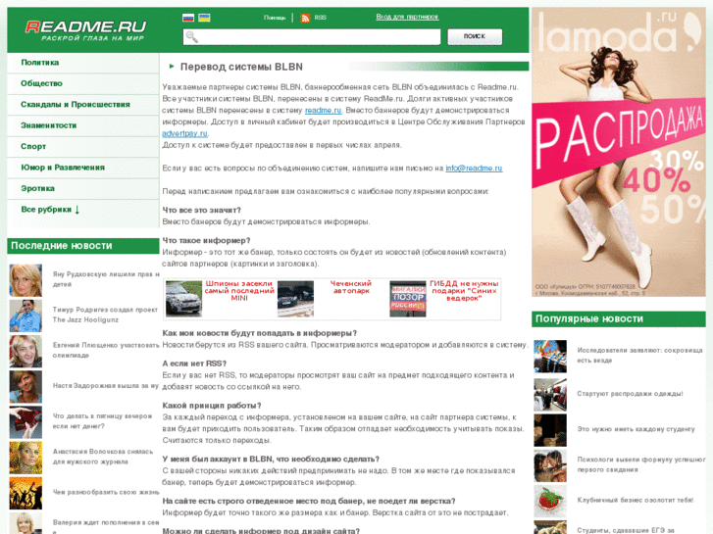The height and width of the screenshot is (534, 713).
Task: Open dancing silhouettes thumbnail
Action: [25, 493]
